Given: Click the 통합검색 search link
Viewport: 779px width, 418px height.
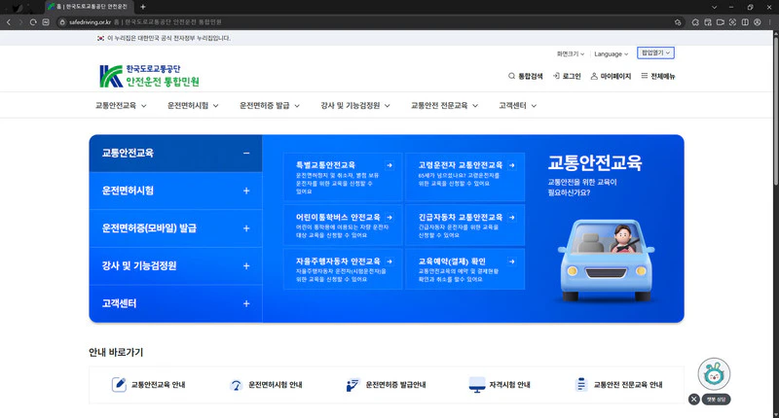Looking at the screenshot, I should (x=525, y=76).
